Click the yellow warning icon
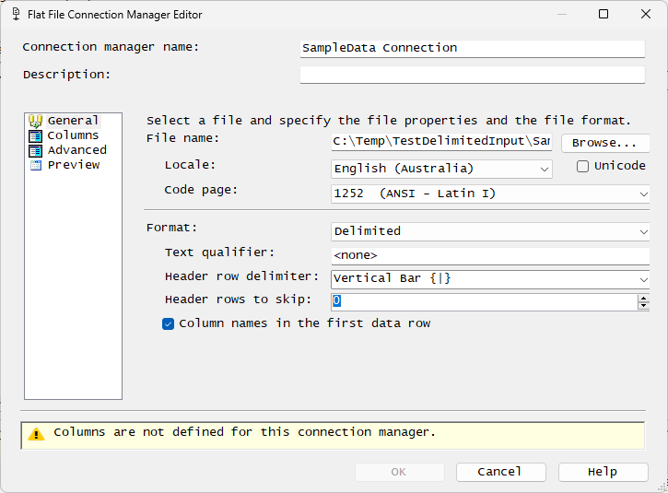The width and height of the screenshot is (668, 493). 36,434
